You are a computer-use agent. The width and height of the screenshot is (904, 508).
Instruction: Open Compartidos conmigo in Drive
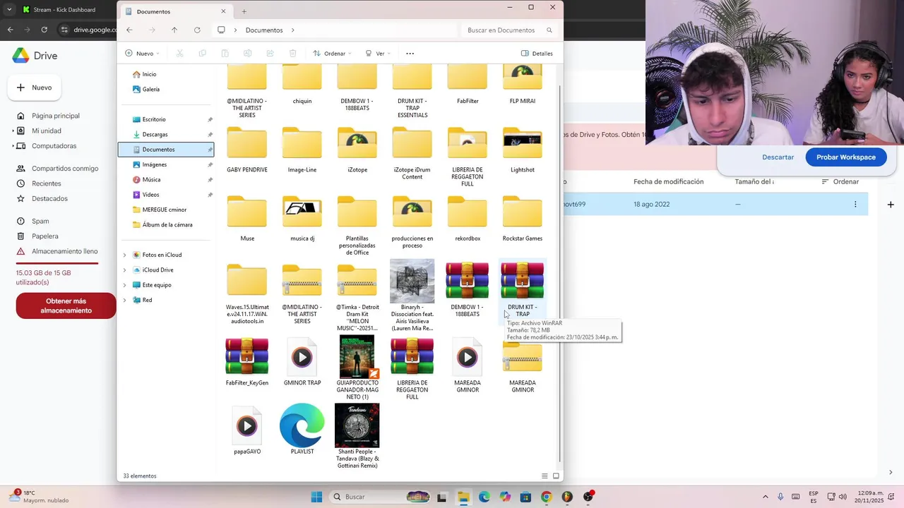pos(65,169)
